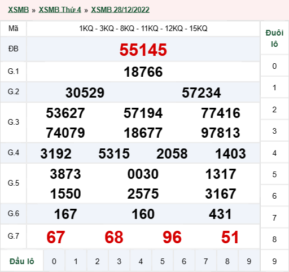
Task: Open the XSMB breadcrumb link
Action: pos(18,10)
